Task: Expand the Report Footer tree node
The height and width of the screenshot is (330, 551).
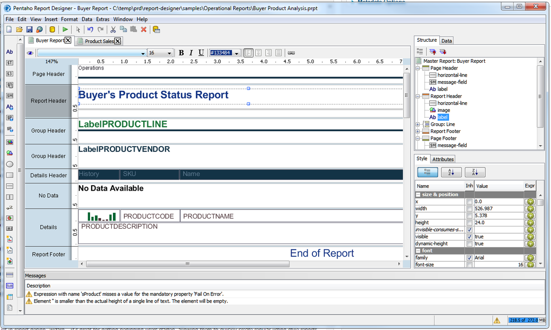Action: point(418,132)
